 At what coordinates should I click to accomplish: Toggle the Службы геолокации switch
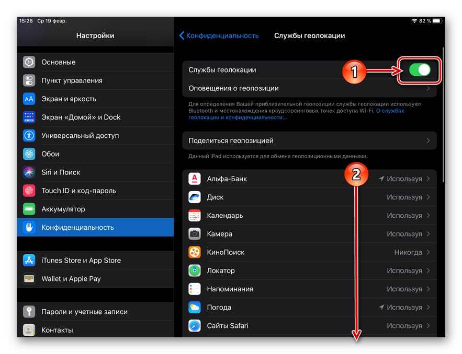[x=420, y=70]
